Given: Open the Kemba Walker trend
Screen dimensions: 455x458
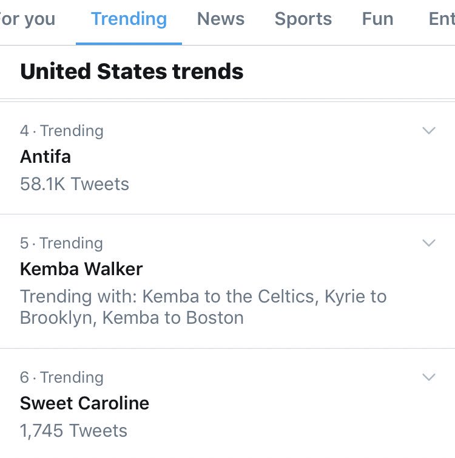Looking at the screenshot, I should point(81,269).
